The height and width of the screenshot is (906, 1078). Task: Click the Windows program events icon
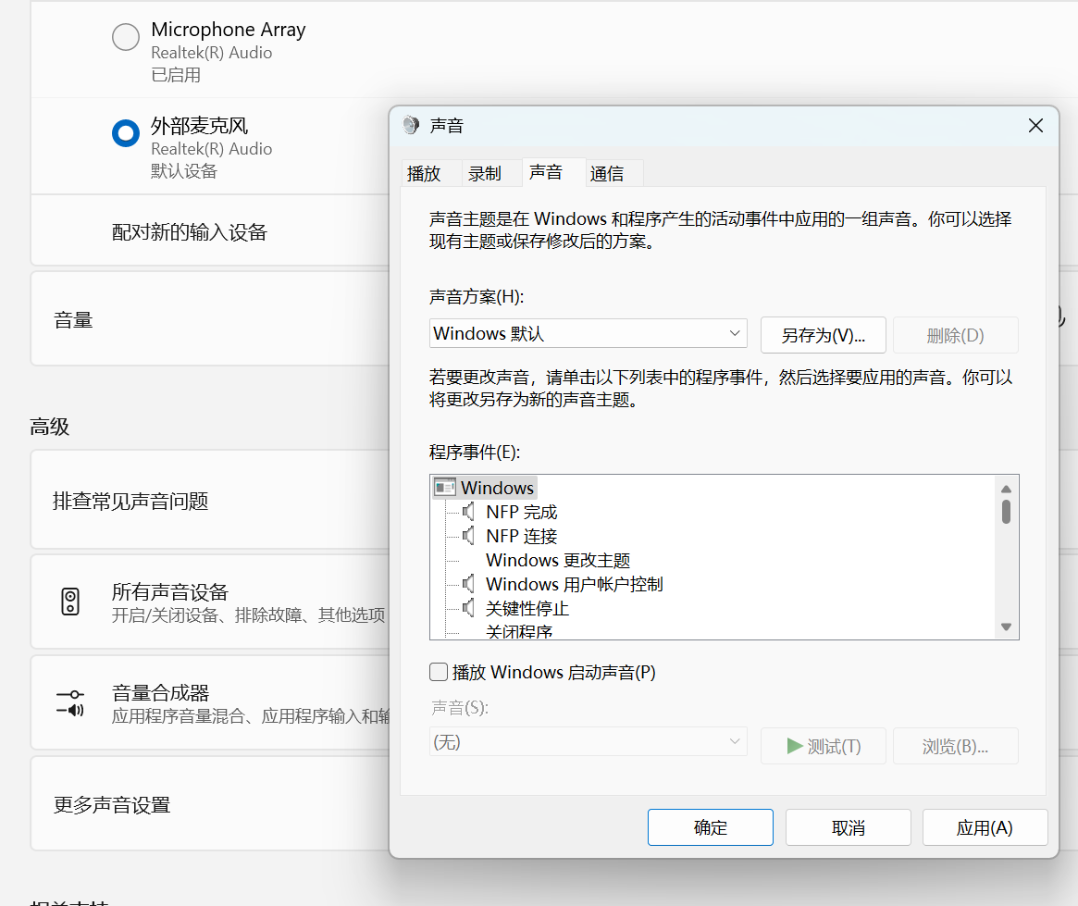pyautogui.click(x=445, y=488)
